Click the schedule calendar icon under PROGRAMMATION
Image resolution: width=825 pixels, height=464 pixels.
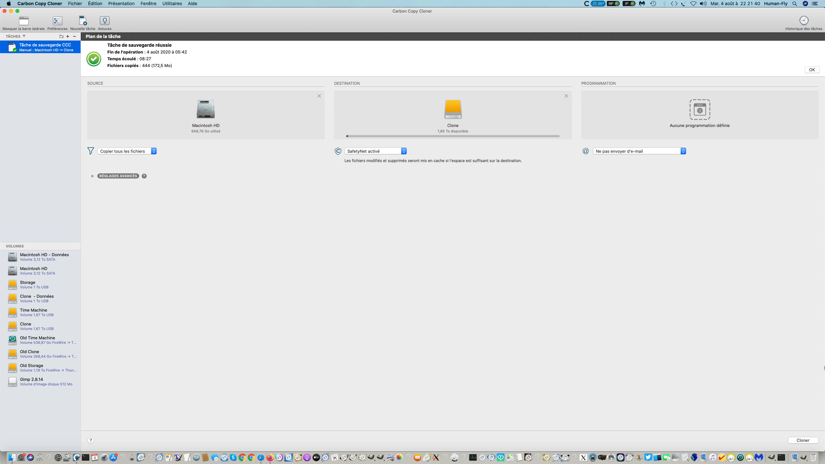coord(700,110)
